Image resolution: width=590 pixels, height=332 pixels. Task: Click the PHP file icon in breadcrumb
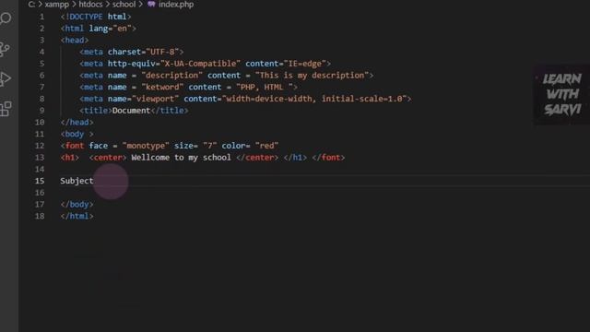[x=151, y=4]
